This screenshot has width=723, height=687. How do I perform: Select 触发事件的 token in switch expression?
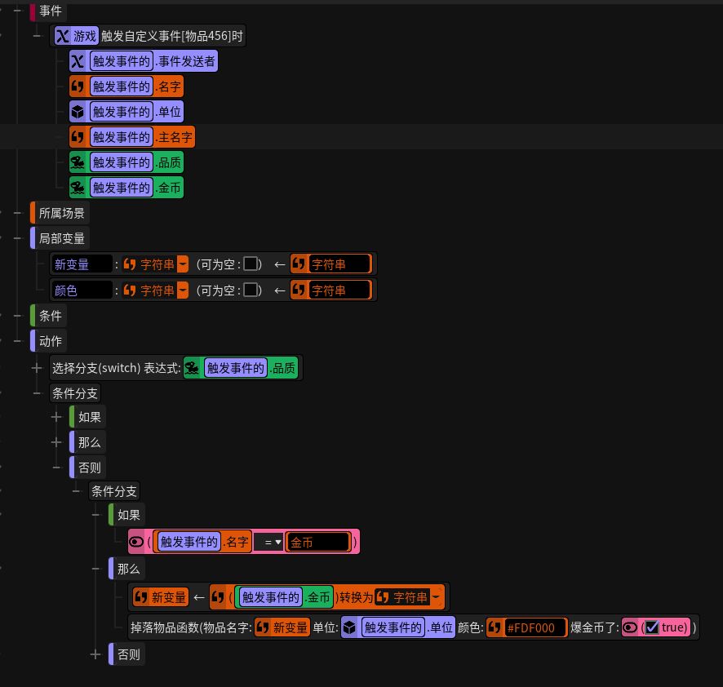pyautogui.click(x=236, y=368)
